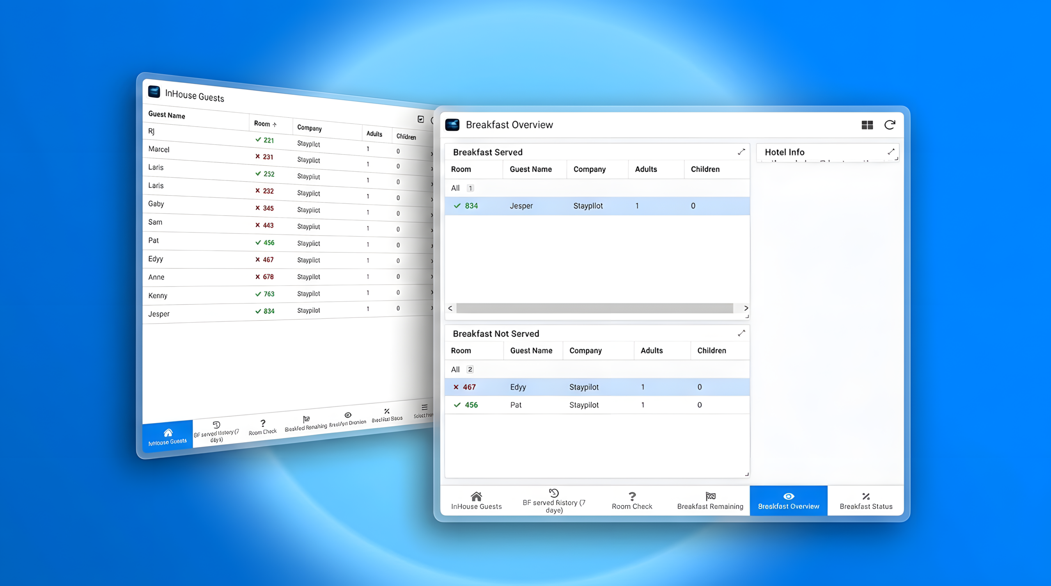Toggle breakfast check for room 221
The height and width of the screenshot is (586, 1051).
click(x=258, y=140)
